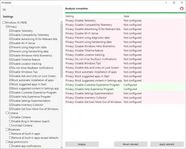Screen dimensions: 186x149
Task: Check Disable app notifications
Action: [10, 146]
